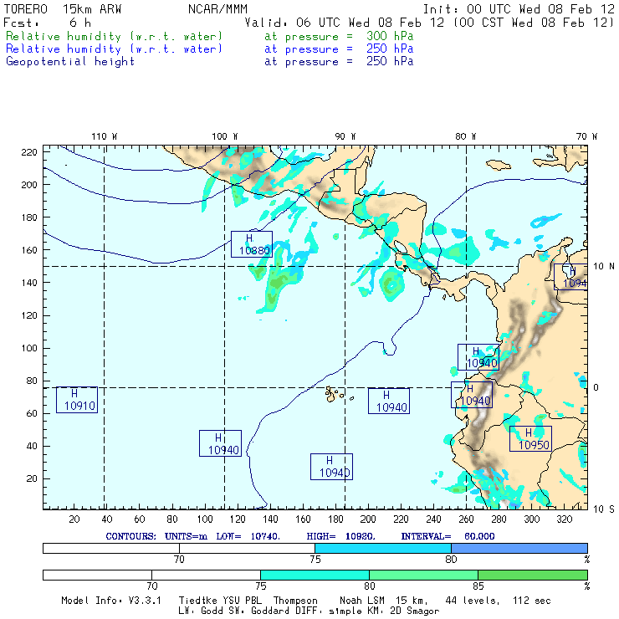Select the '10 S' latitude label
Screen dimensions: 619x619
604,509
